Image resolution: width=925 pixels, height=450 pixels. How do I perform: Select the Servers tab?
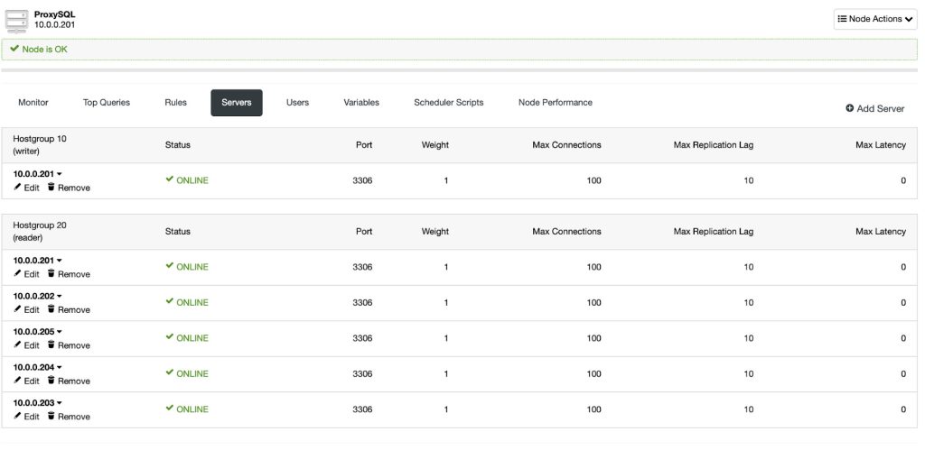click(x=237, y=103)
